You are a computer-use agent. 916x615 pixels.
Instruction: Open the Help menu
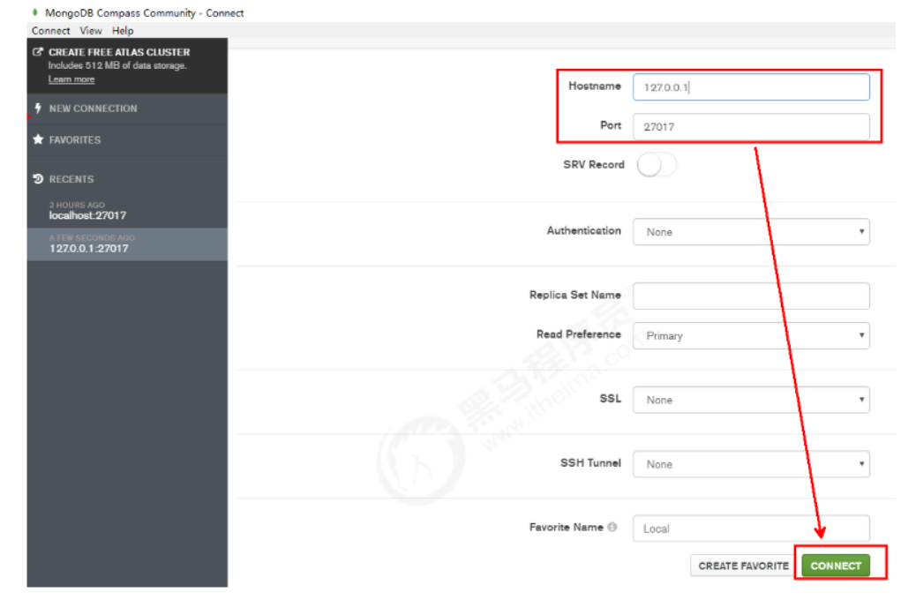[x=123, y=30]
